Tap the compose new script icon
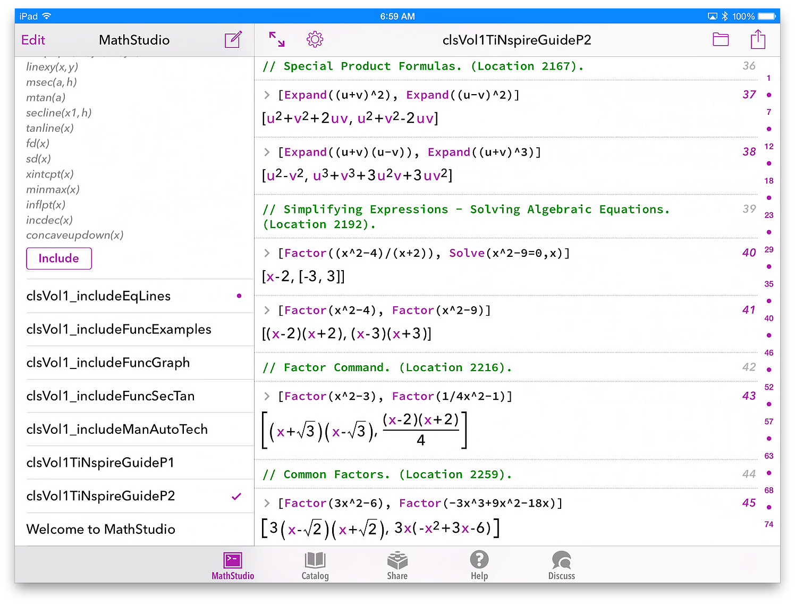The height and width of the screenshot is (604, 795). pyautogui.click(x=233, y=40)
